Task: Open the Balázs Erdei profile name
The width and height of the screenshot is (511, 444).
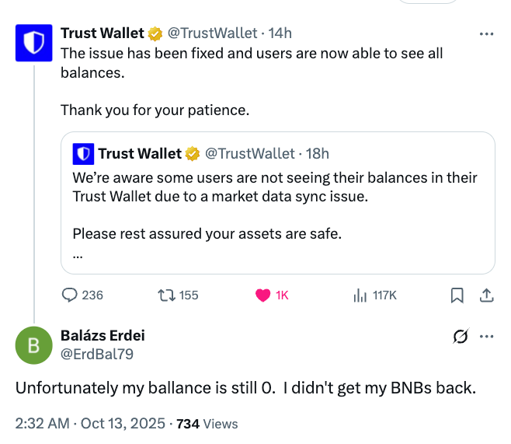Action: click(103, 336)
